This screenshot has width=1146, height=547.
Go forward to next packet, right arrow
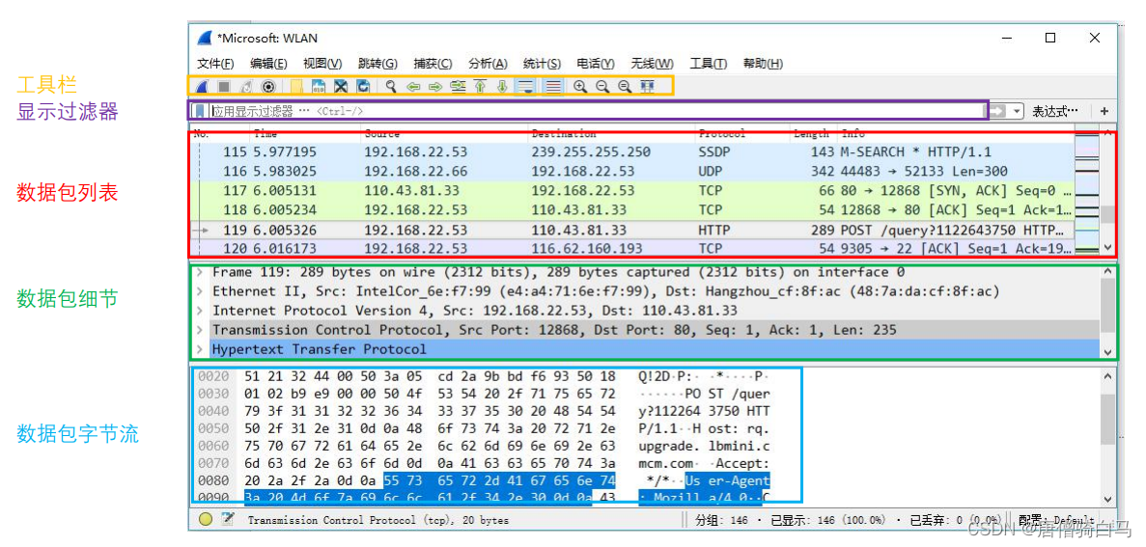pyautogui.click(x=435, y=86)
